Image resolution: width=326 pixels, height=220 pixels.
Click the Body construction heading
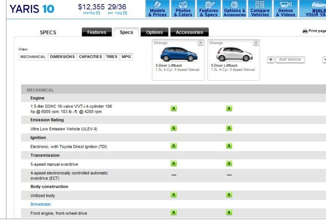click(x=49, y=187)
